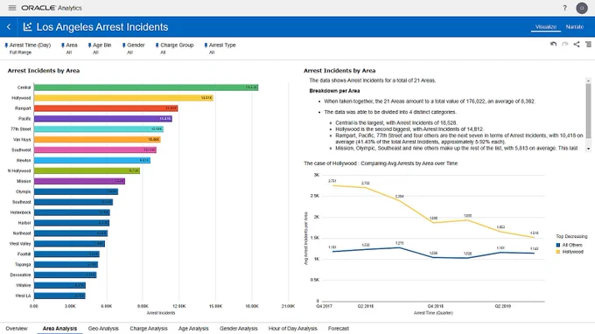Click the 'Top Decreasing' legend title

(x=571, y=236)
